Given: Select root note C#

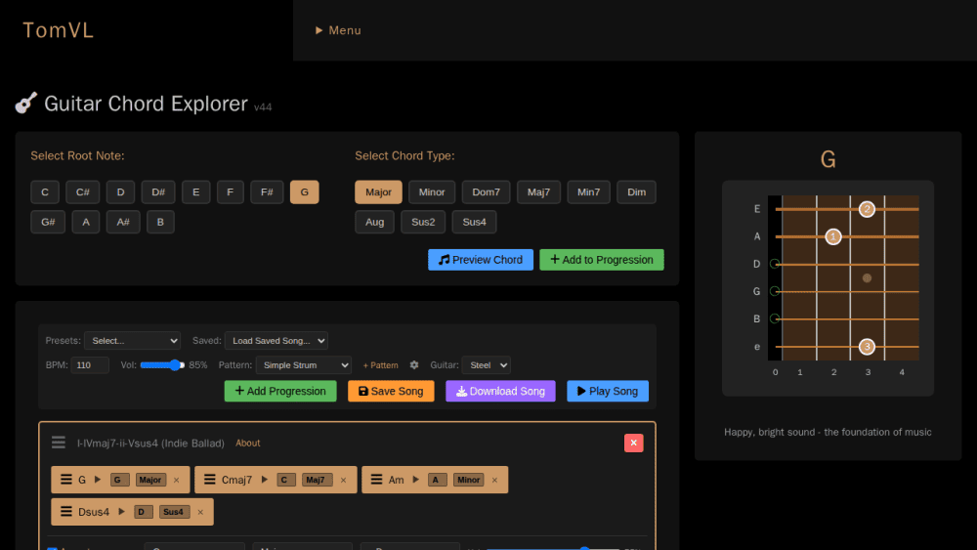Looking at the screenshot, I should pyautogui.click(x=83, y=191).
